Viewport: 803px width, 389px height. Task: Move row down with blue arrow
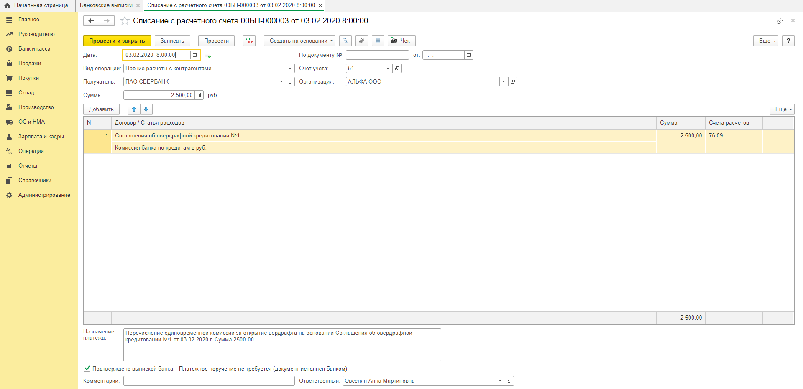(146, 109)
